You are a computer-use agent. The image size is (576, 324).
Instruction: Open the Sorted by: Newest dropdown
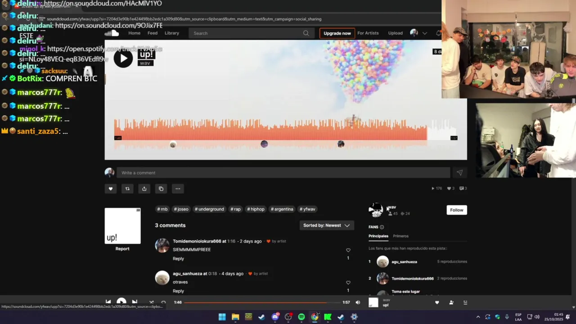pyautogui.click(x=327, y=225)
